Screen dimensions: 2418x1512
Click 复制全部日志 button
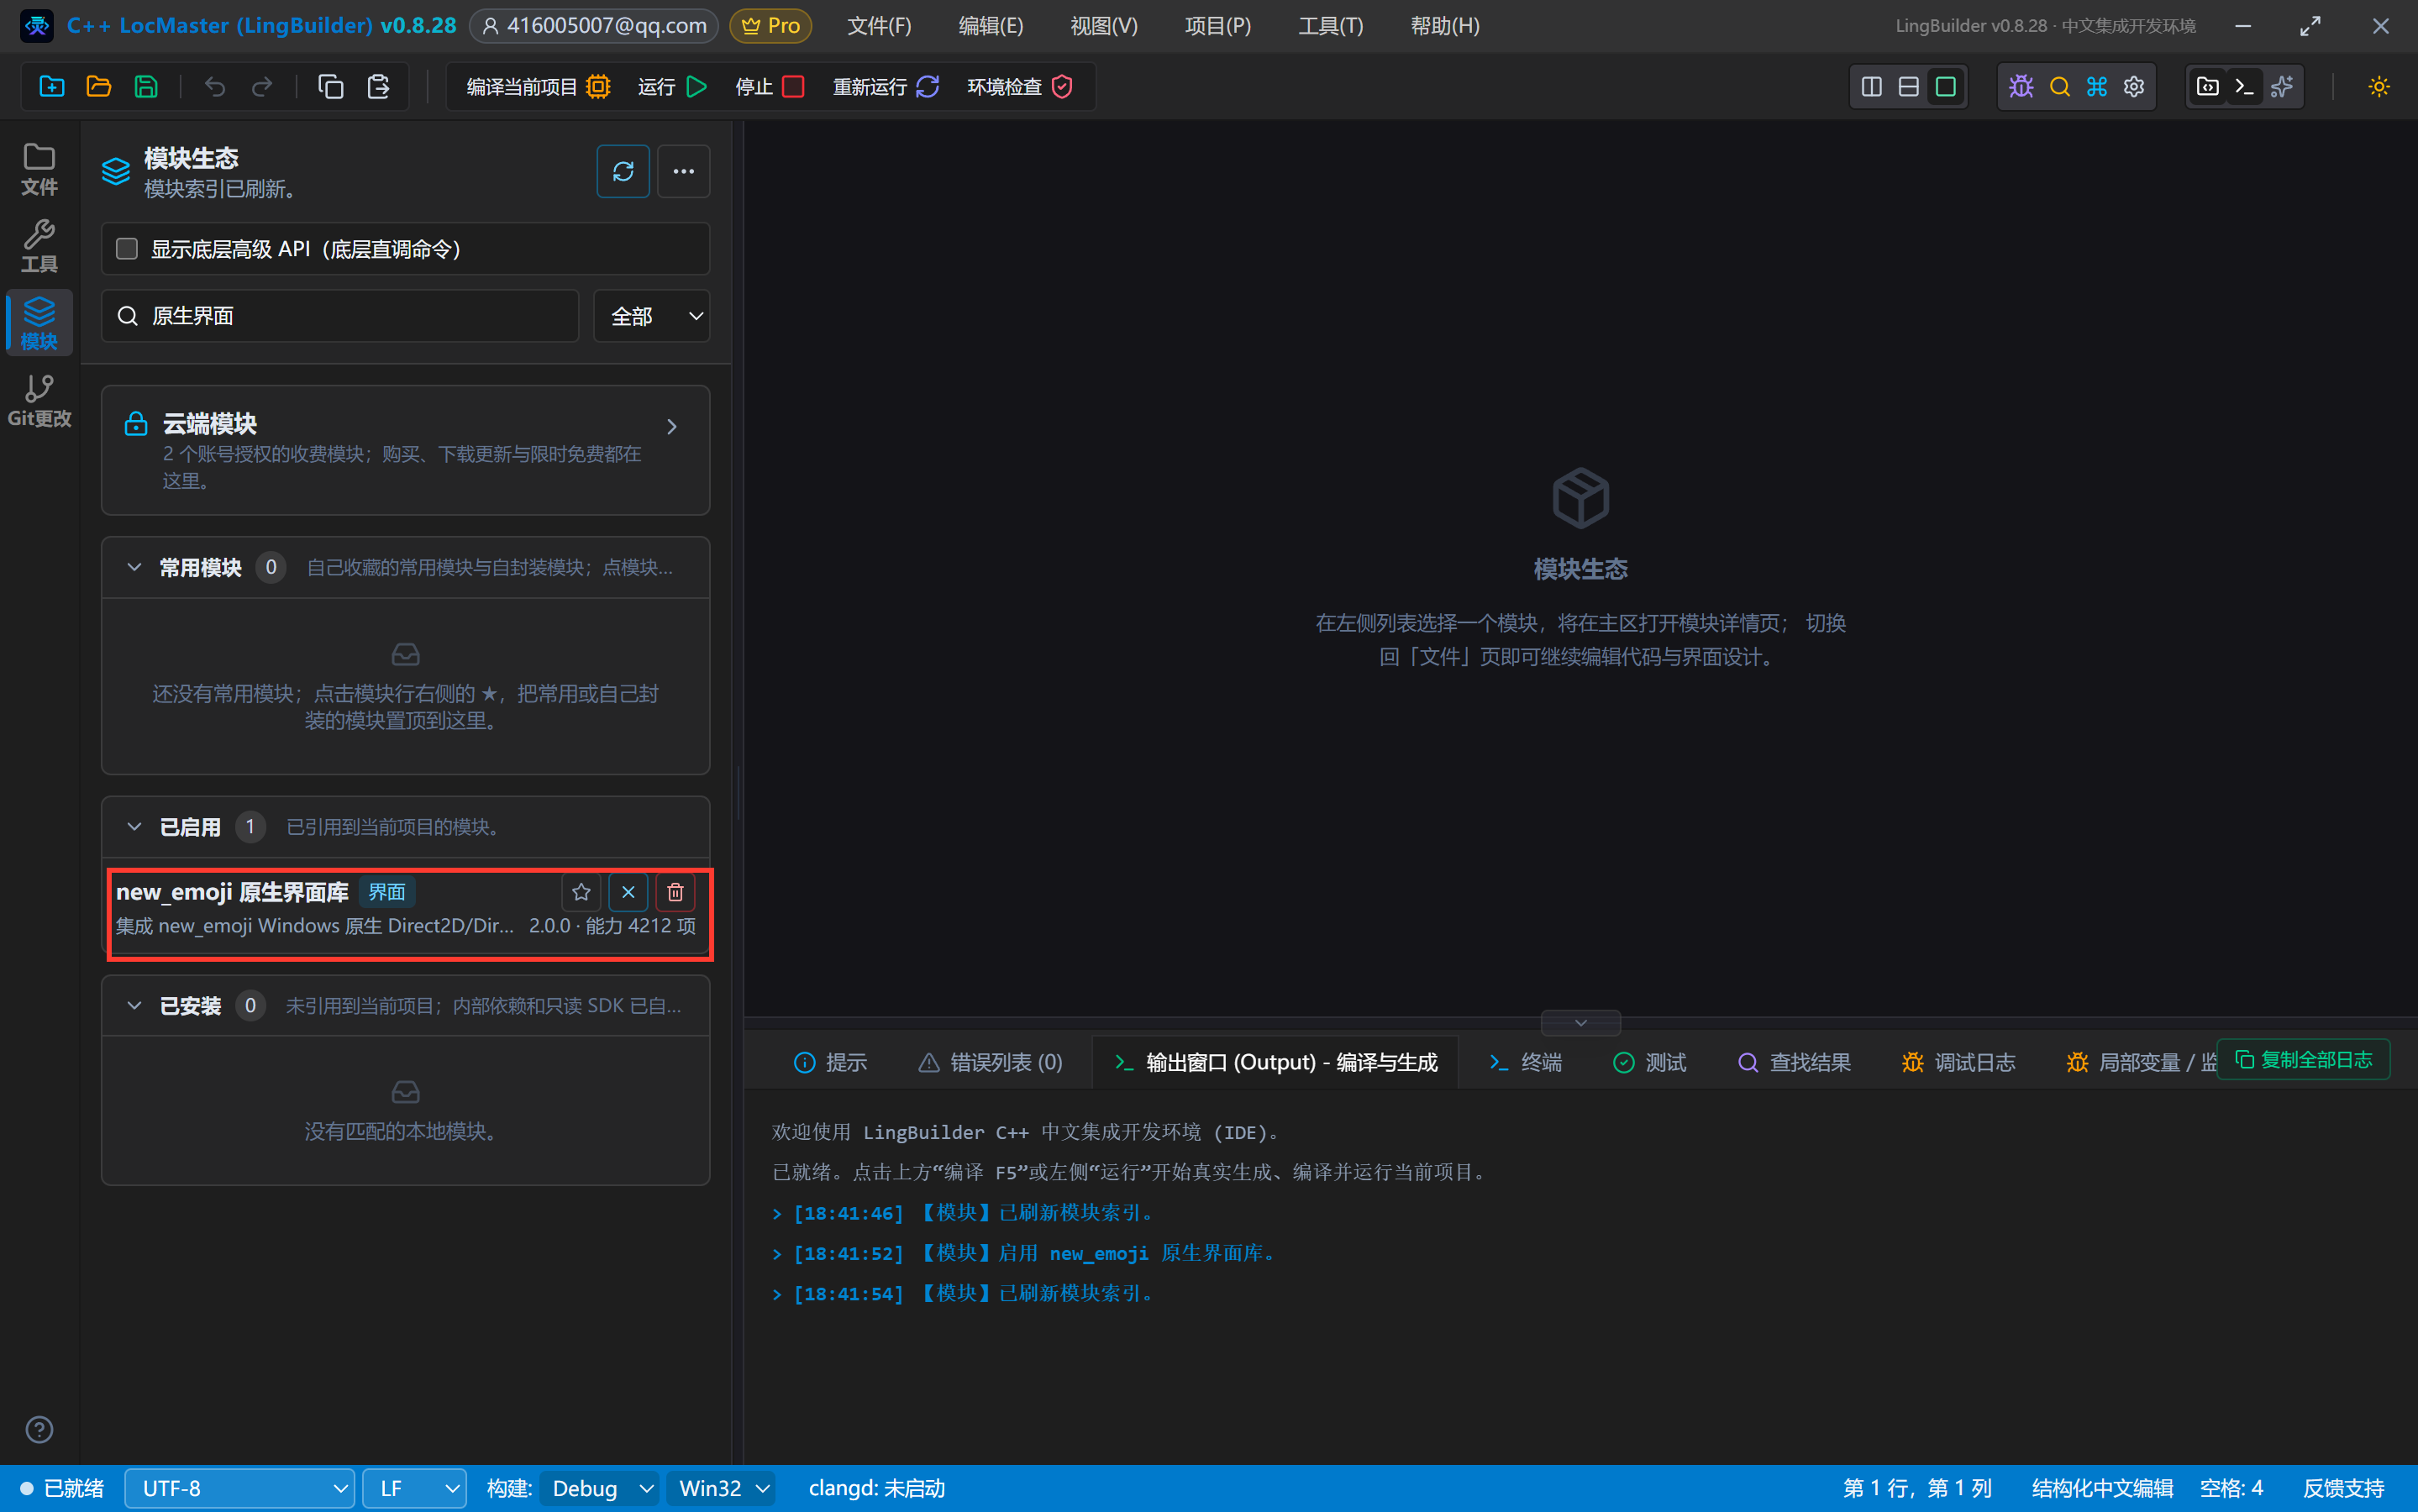tap(2304, 1059)
